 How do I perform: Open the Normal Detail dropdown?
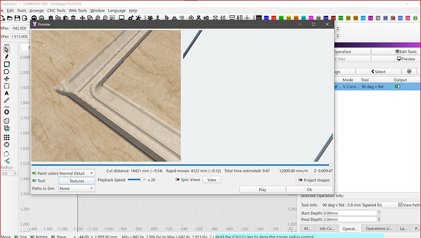[x=76, y=173]
